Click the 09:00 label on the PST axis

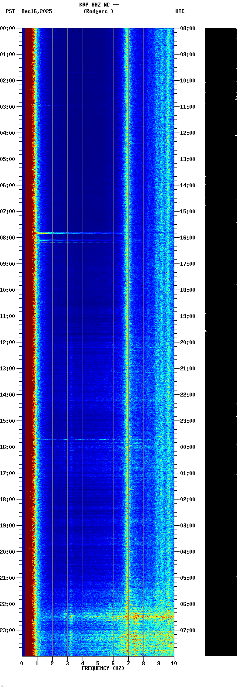pyautogui.click(x=8, y=264)
